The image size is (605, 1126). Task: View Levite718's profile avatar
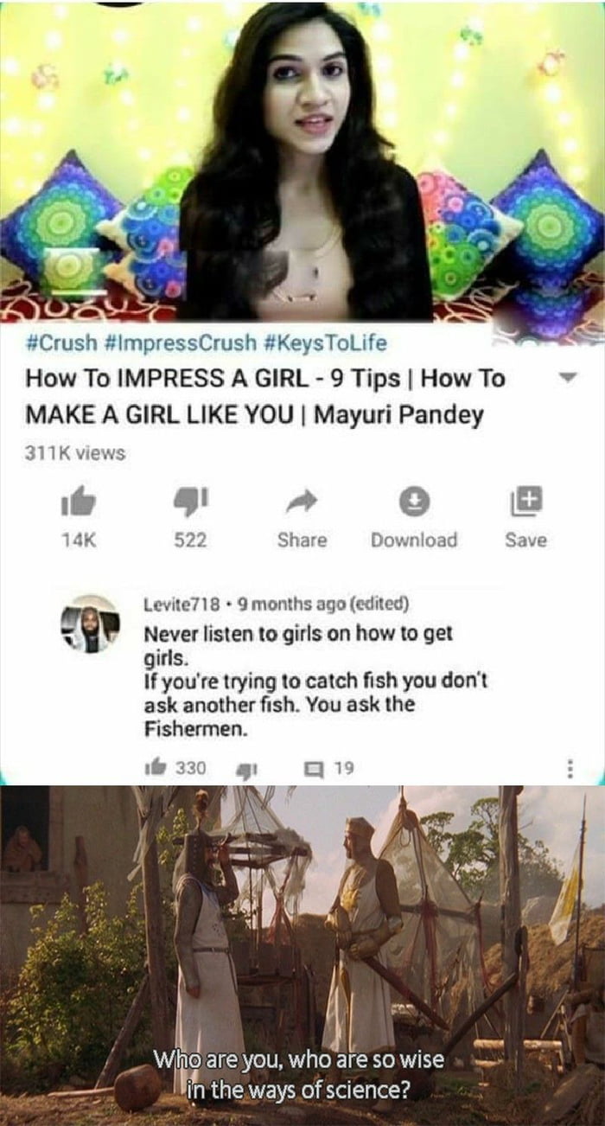90,624
